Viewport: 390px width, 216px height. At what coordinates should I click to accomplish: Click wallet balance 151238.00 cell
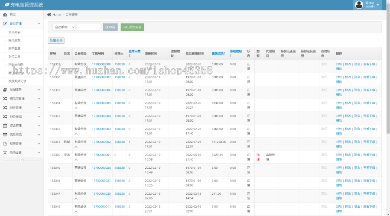point(219,142)
